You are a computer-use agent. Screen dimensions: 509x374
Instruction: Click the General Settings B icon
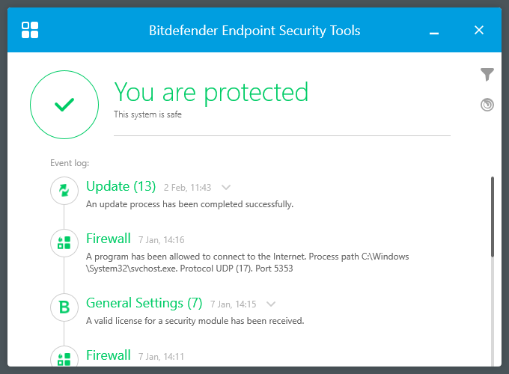tap(64, 306)
